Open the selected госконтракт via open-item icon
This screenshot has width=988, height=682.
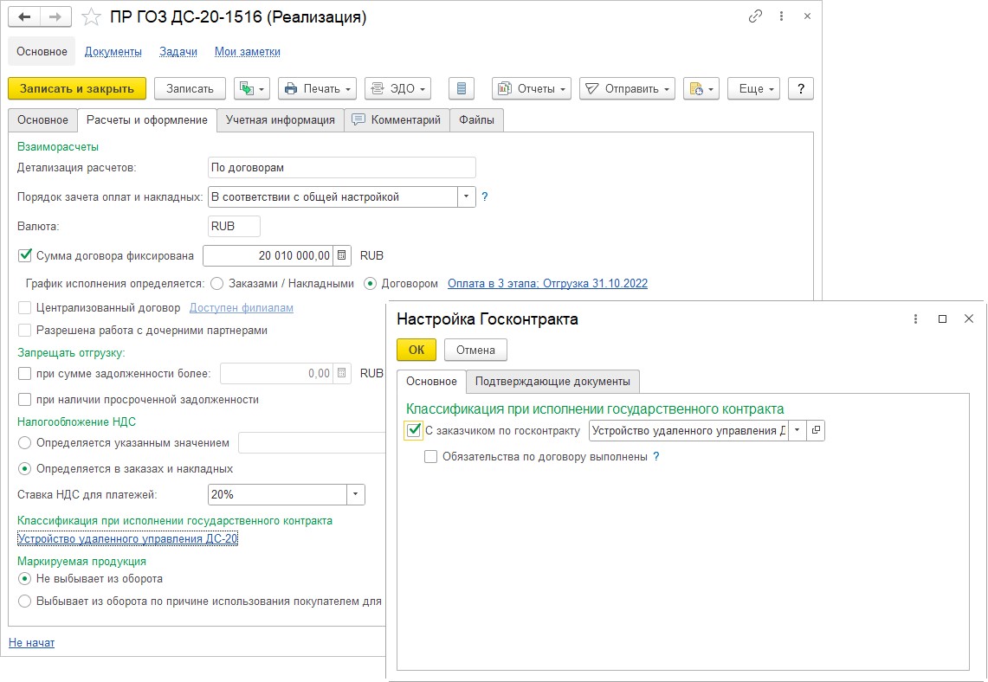point(816,430)
